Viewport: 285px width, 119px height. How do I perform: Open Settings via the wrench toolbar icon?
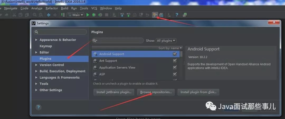click(x=155, y=15)
